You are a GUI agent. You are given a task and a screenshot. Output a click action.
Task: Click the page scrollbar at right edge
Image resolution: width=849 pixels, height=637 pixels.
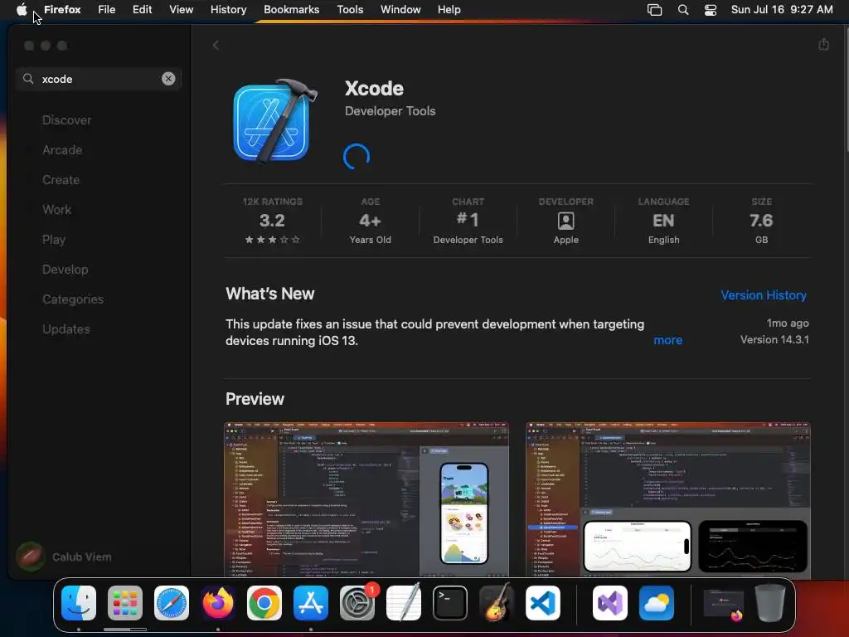pos(846,88)
